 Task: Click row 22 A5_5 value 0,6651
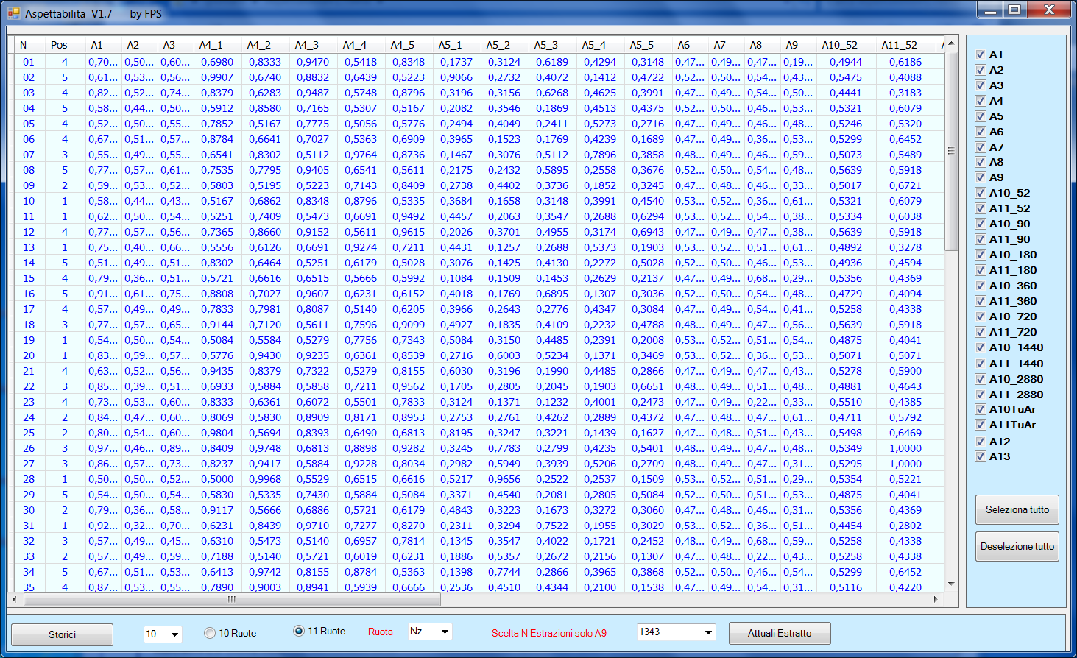[648, 386]
